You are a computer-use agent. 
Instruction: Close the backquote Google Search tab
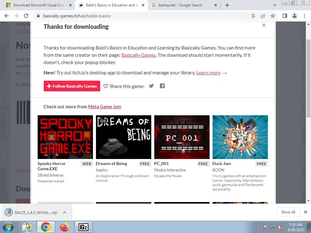pyautogui.click(x=216, y=5)
